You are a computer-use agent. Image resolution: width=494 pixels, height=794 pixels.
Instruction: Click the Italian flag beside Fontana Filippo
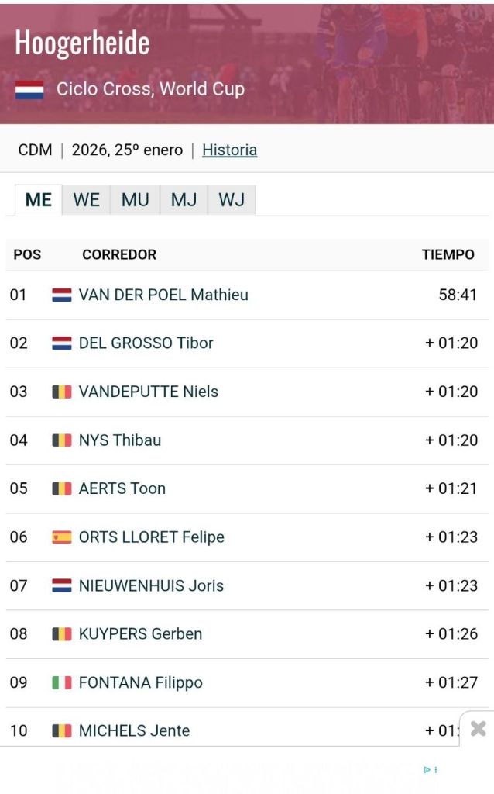point(62,682)
